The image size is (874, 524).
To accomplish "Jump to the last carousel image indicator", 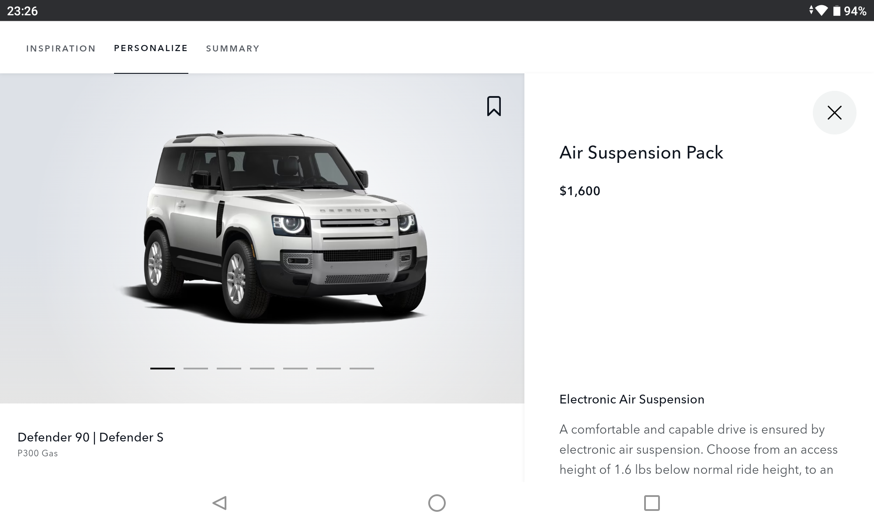I will (362, 369).
